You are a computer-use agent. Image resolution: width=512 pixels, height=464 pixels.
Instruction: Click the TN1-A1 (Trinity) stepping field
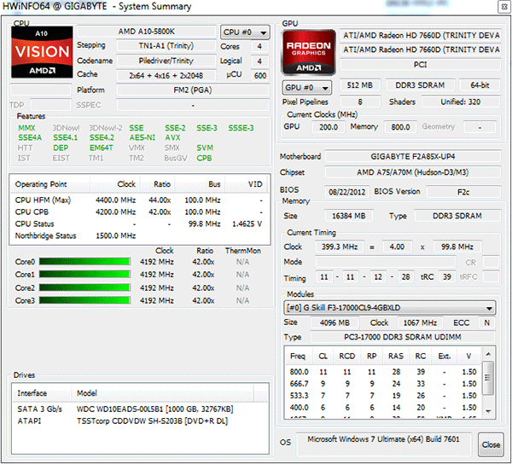click(x=166, y=46)
